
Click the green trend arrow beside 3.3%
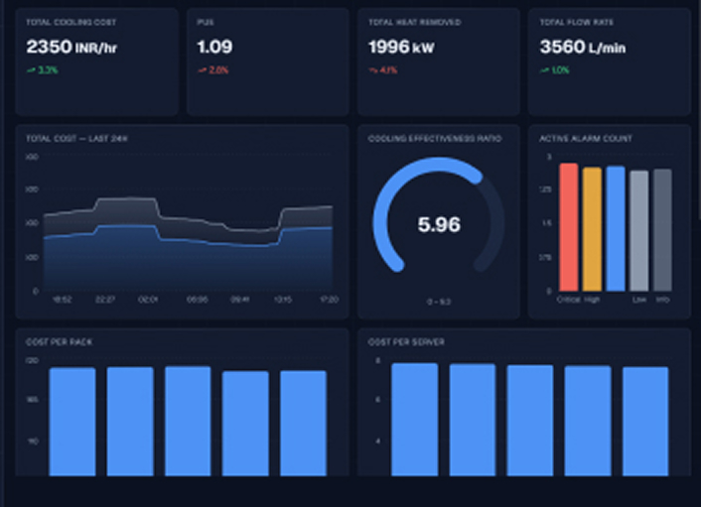click(x=31, y=70)
